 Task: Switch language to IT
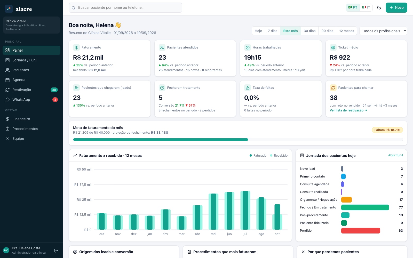coord(366,7)
